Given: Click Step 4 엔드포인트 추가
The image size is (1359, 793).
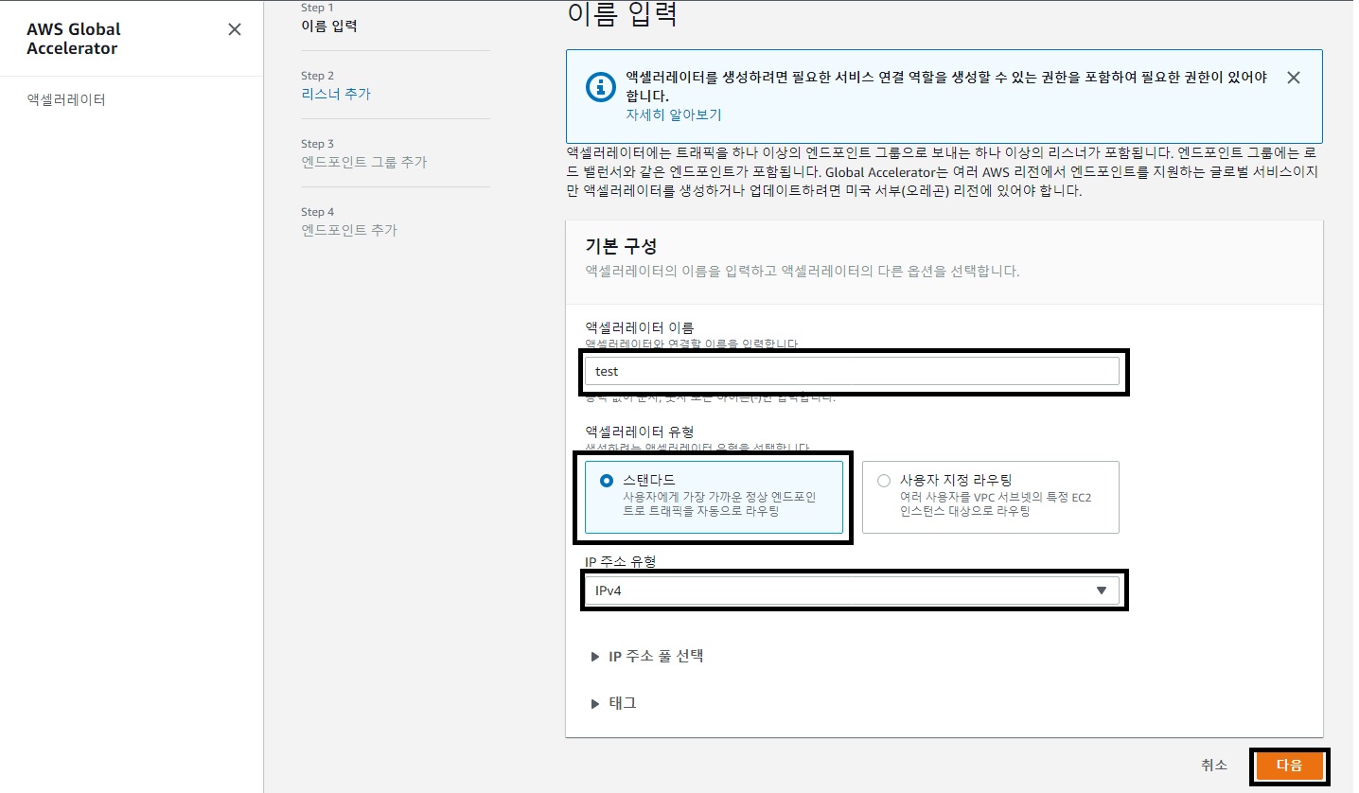Looking at the screenshot, I should (349, 230).
